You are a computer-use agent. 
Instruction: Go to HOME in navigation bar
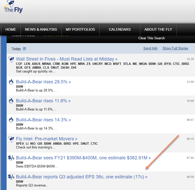(x=11, y=29)
